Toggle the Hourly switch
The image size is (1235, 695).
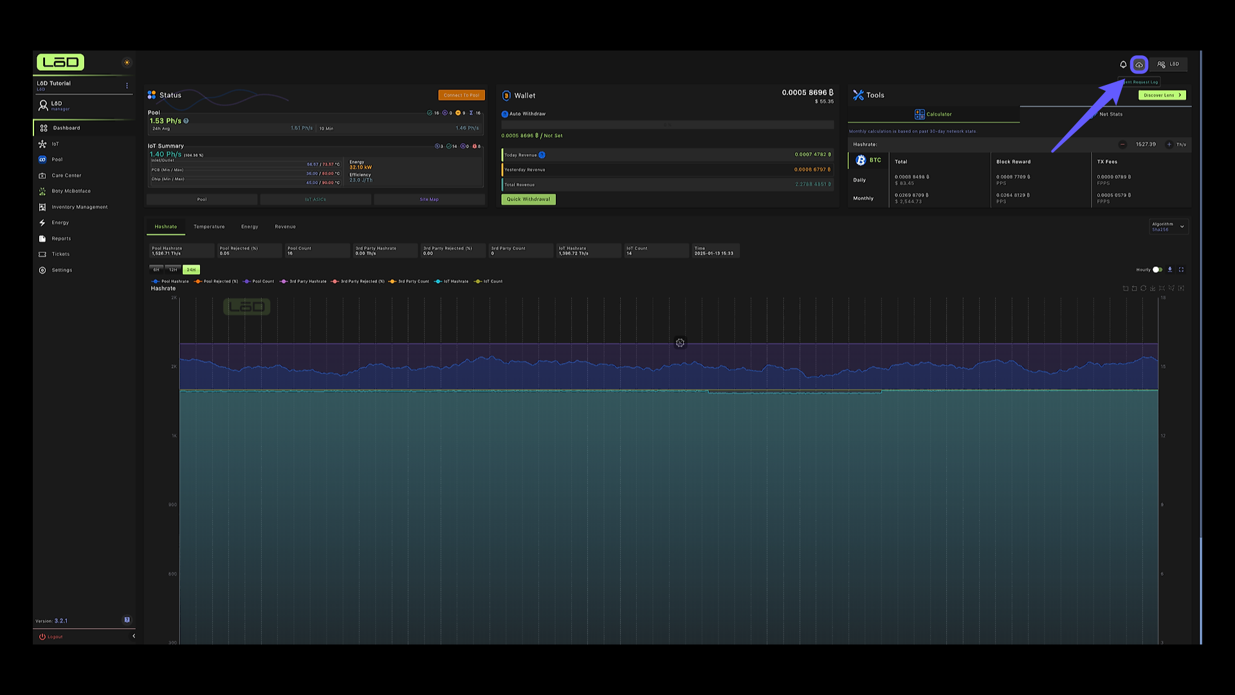(1157, 270)
